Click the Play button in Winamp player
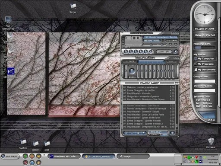Screen dimensions: 221x166 [131, 51]
